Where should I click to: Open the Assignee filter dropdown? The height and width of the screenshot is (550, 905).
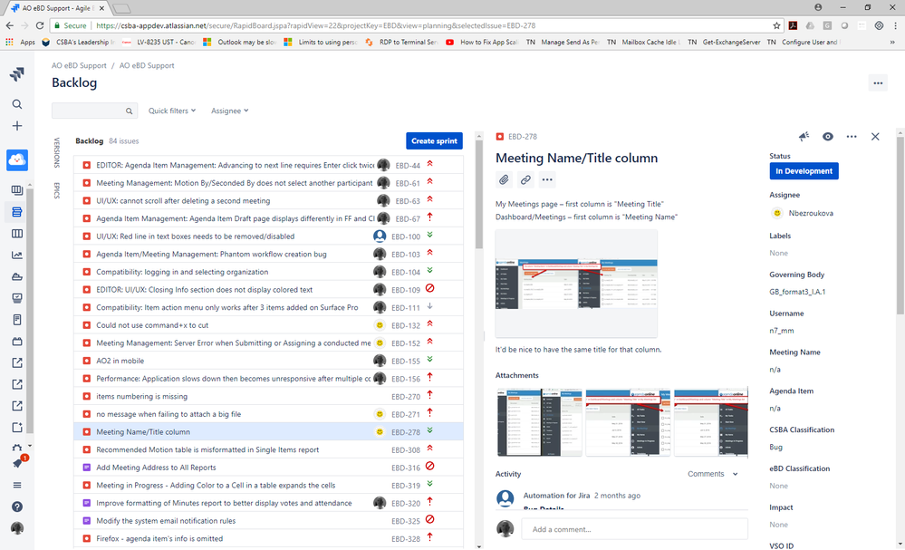point(229,111)
